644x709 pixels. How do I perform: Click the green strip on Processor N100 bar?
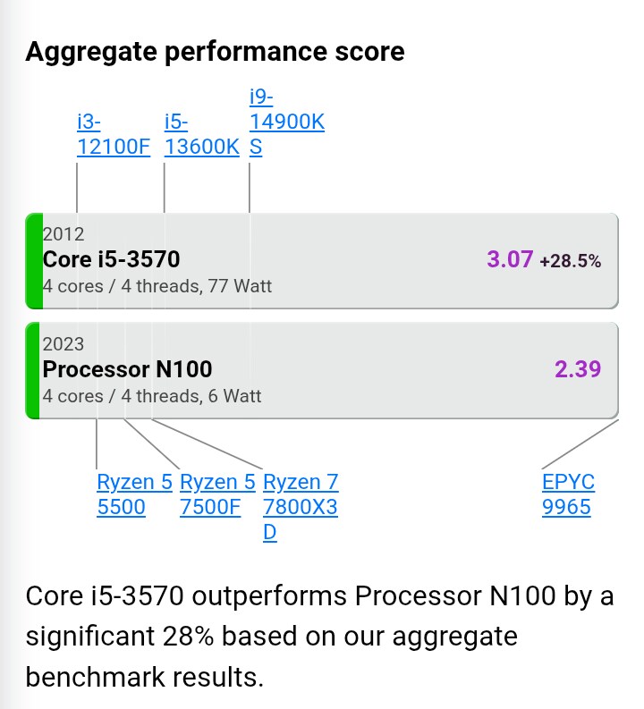pyautogui.click(x=34, y=370)
